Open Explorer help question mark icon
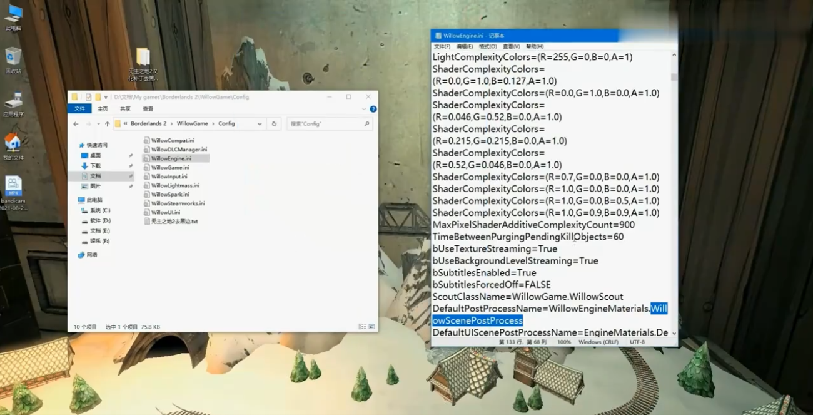 point(373,108)
